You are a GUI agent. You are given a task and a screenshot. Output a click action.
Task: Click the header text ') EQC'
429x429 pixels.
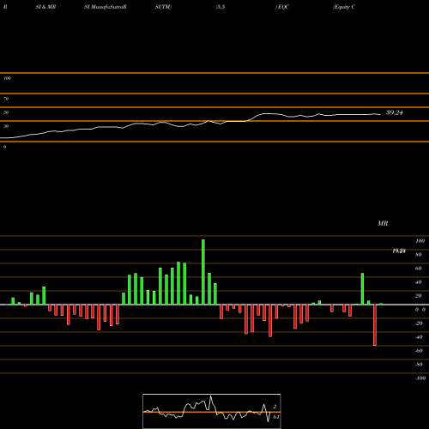(282, 7)
